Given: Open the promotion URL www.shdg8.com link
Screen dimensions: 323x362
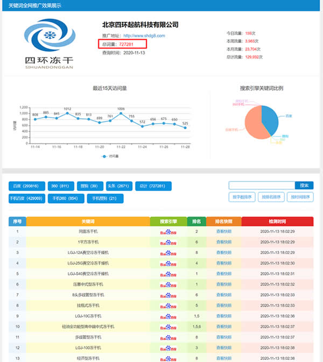Looking at the screenshot, I should coord(144,36).
